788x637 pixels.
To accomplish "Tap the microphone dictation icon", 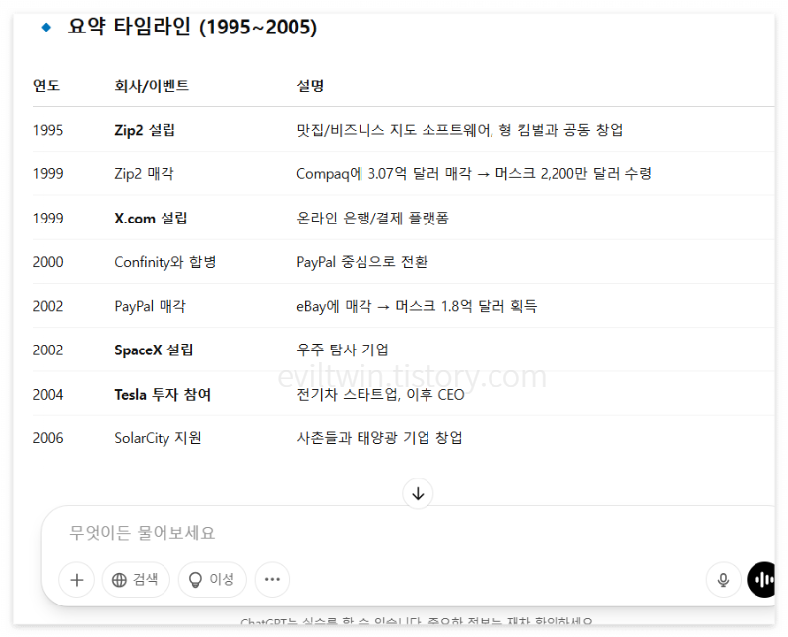I will [x=723, y=580].
